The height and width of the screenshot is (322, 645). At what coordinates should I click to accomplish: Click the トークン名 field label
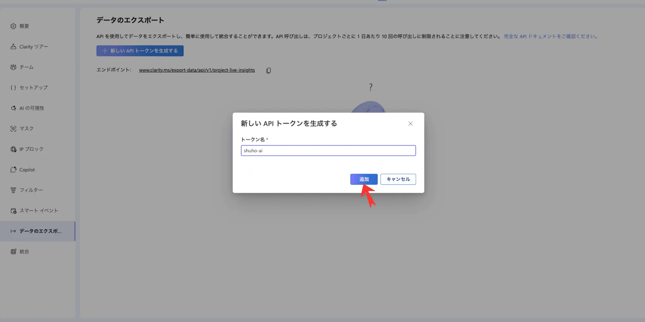pos(253,139)
